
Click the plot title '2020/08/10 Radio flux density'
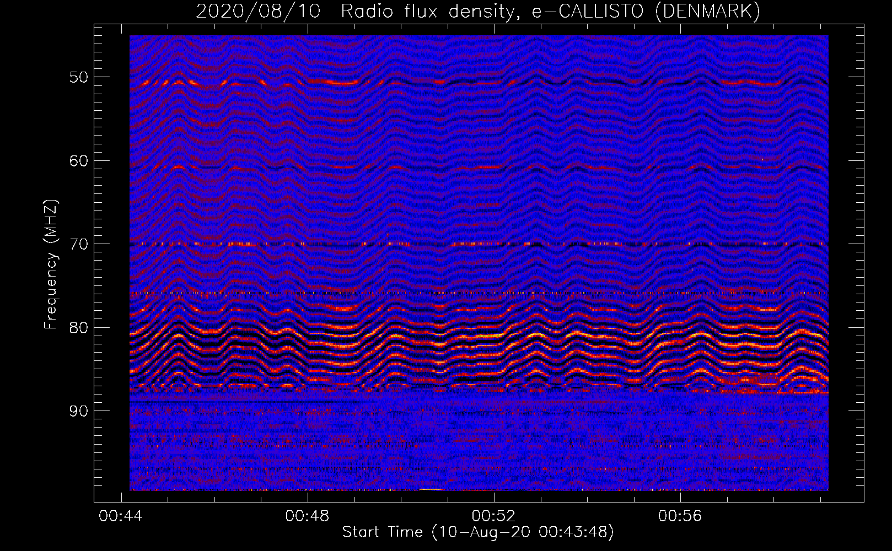point(478,12)
